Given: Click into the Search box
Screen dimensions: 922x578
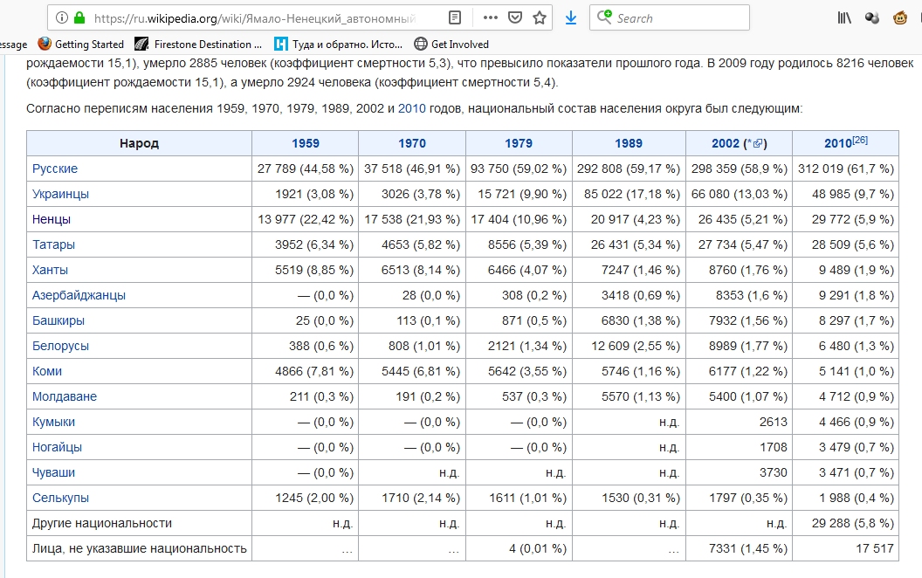Looking at the screenshot, I should [x=669, y=17].
